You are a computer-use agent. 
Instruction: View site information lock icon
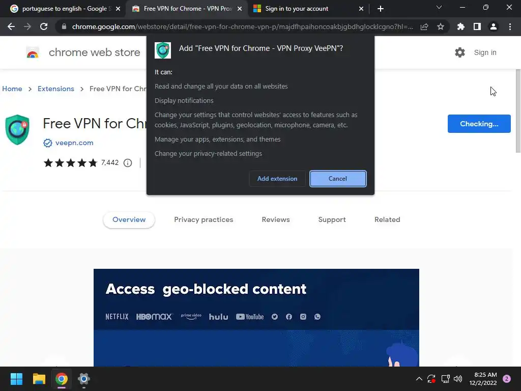[x=64, y=26]
